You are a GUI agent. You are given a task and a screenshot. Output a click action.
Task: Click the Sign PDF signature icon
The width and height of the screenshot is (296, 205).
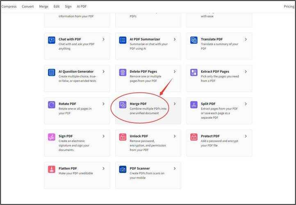[52, 137]
